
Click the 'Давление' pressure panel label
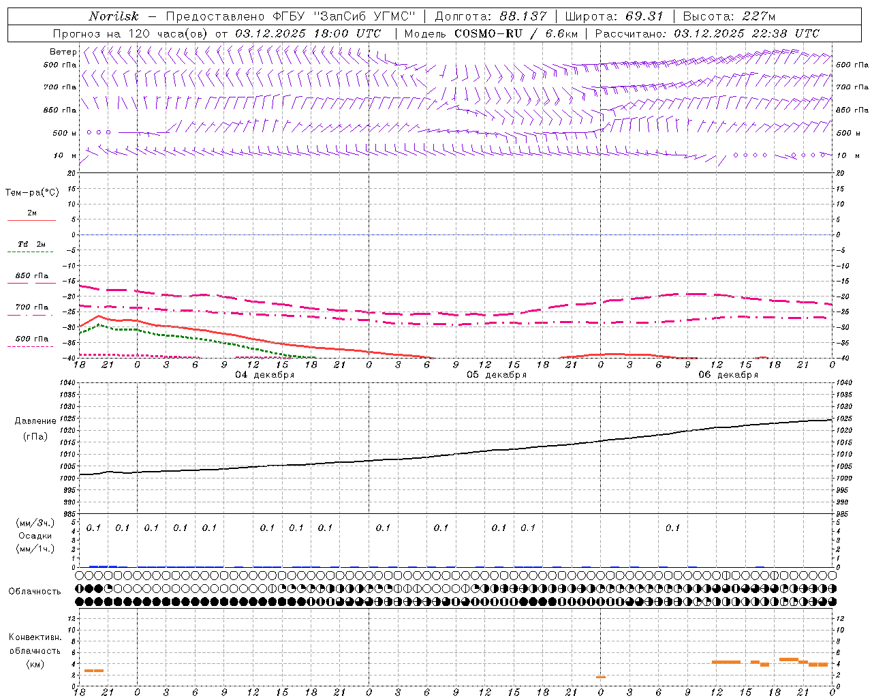[35, 421]
